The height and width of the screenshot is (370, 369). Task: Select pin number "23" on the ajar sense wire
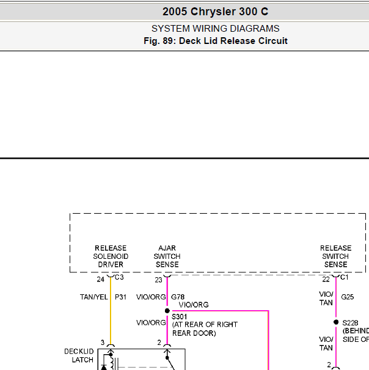[158, 280]
